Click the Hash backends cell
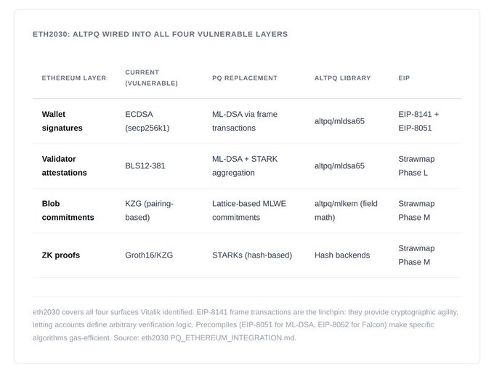Image resolution: width=494 pixels, height=373 pixels. point(342,255)
